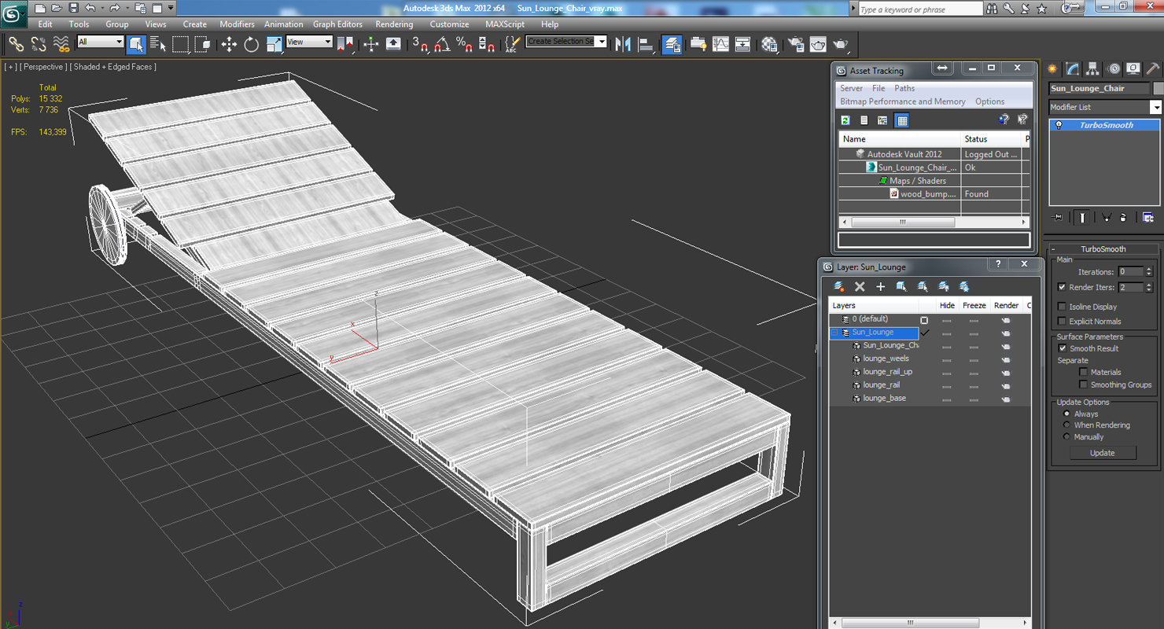
Task: Open Render Setup teapot icon
Action: click(x=796, y=44)
